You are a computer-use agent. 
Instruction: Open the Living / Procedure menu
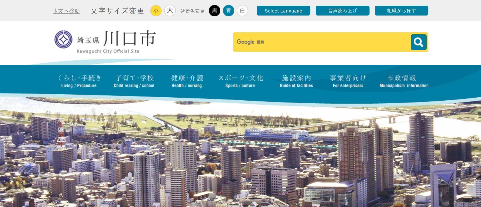(79, 81)
